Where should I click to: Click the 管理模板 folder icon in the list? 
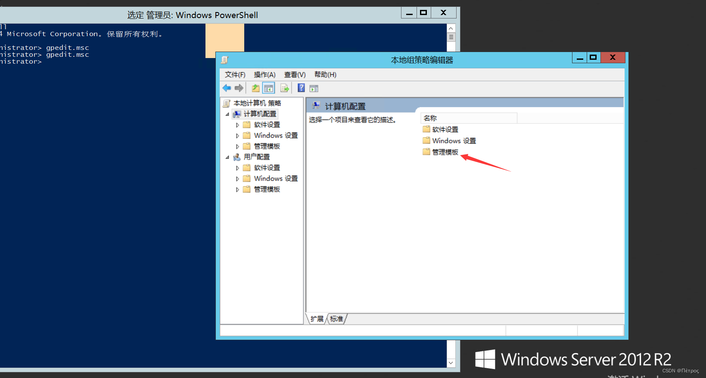click(426, 151)
